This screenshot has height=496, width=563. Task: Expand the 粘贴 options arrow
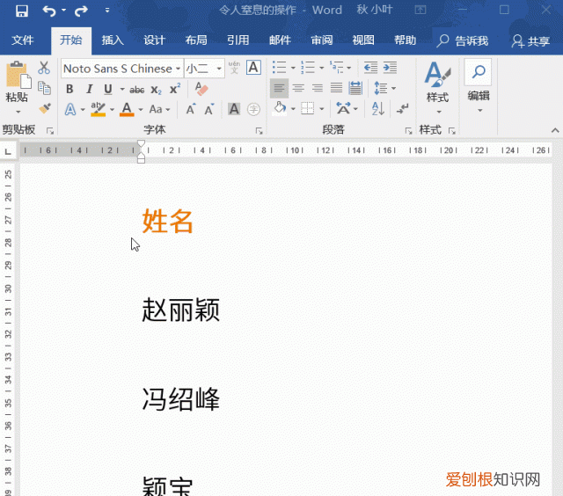click(x=18, y=112)
